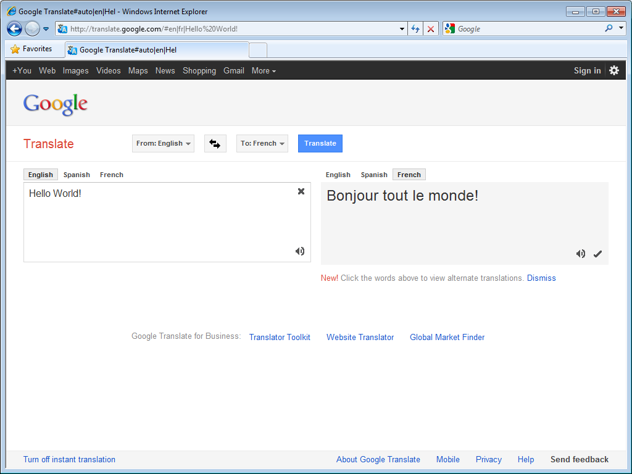Listen to the English source text
Image resolution: width=632 pixels, height=474 pixels.
tap(300, 251)
